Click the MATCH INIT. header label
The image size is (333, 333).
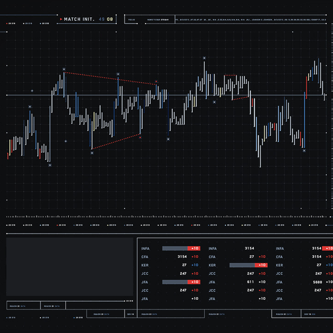pyautogui.click(x=79, y=19)
